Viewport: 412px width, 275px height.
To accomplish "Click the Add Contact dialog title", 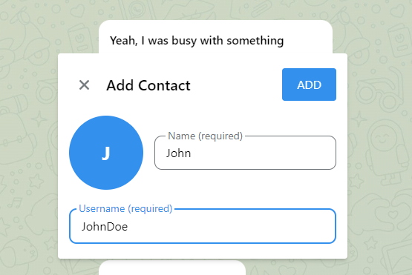I will 148,85.
